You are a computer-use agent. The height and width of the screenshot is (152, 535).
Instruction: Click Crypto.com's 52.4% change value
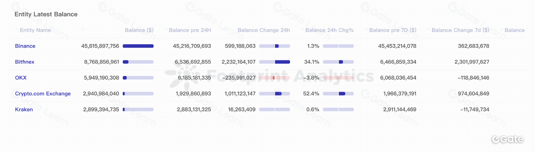(x=311, y=94)
